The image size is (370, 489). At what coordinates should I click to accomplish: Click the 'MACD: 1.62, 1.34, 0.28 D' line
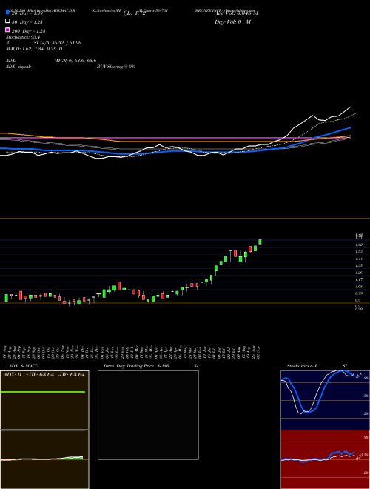tap(34, 49)
